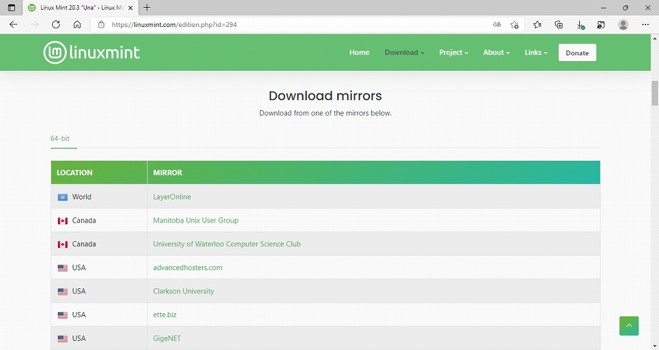Go to Home in the navigation bar

(359, 53)
